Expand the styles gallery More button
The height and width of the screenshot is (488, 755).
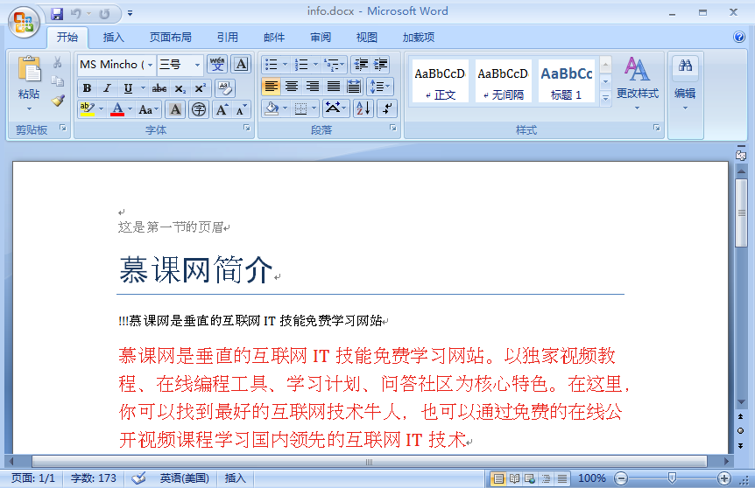click(x=606, y=98)
